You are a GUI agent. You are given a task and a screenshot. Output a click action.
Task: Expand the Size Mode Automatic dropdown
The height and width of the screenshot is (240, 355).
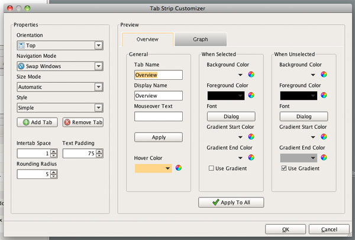60,87
